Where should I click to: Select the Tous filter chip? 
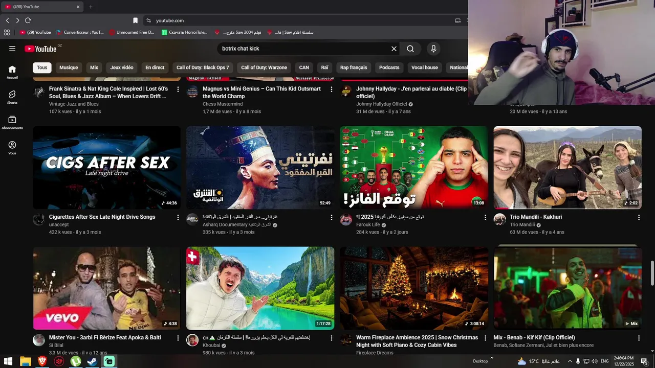pyautogui.click(x=42, y=67)
